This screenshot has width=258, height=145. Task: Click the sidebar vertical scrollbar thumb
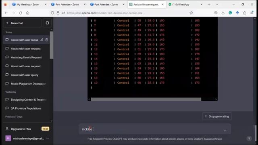[x=52, y=45]
